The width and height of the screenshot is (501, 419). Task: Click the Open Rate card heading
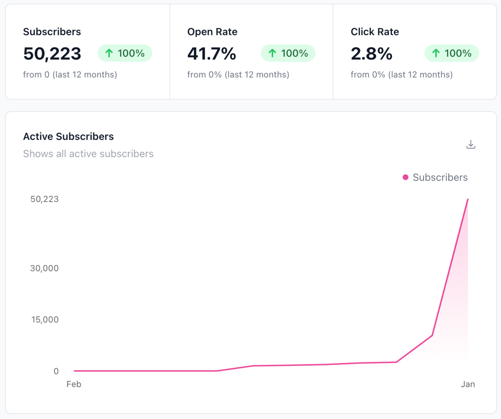click(212, 32)
